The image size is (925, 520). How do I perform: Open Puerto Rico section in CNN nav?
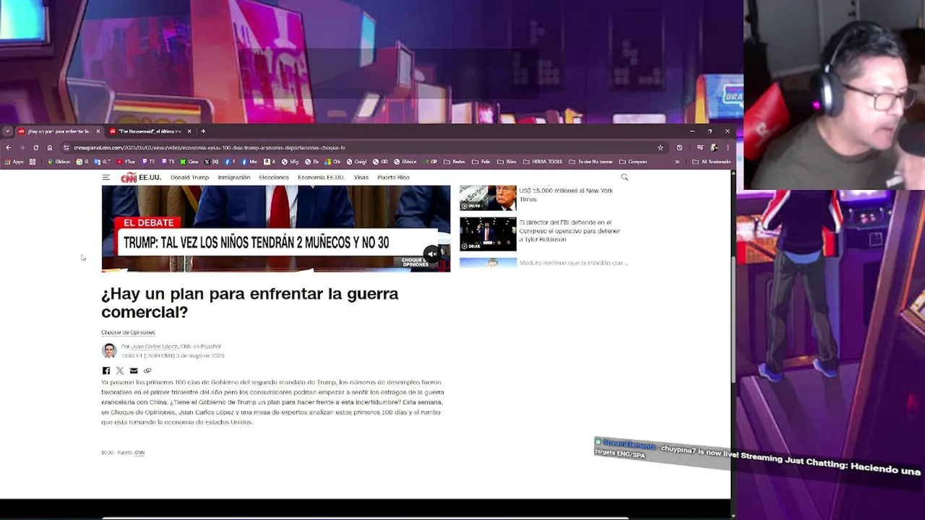(x=393, y=177)
